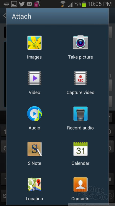Image resolution: width=115 pixels, height=206 pixels.
Task: Open the S Note icon
Action: click(x=34, y=149)
